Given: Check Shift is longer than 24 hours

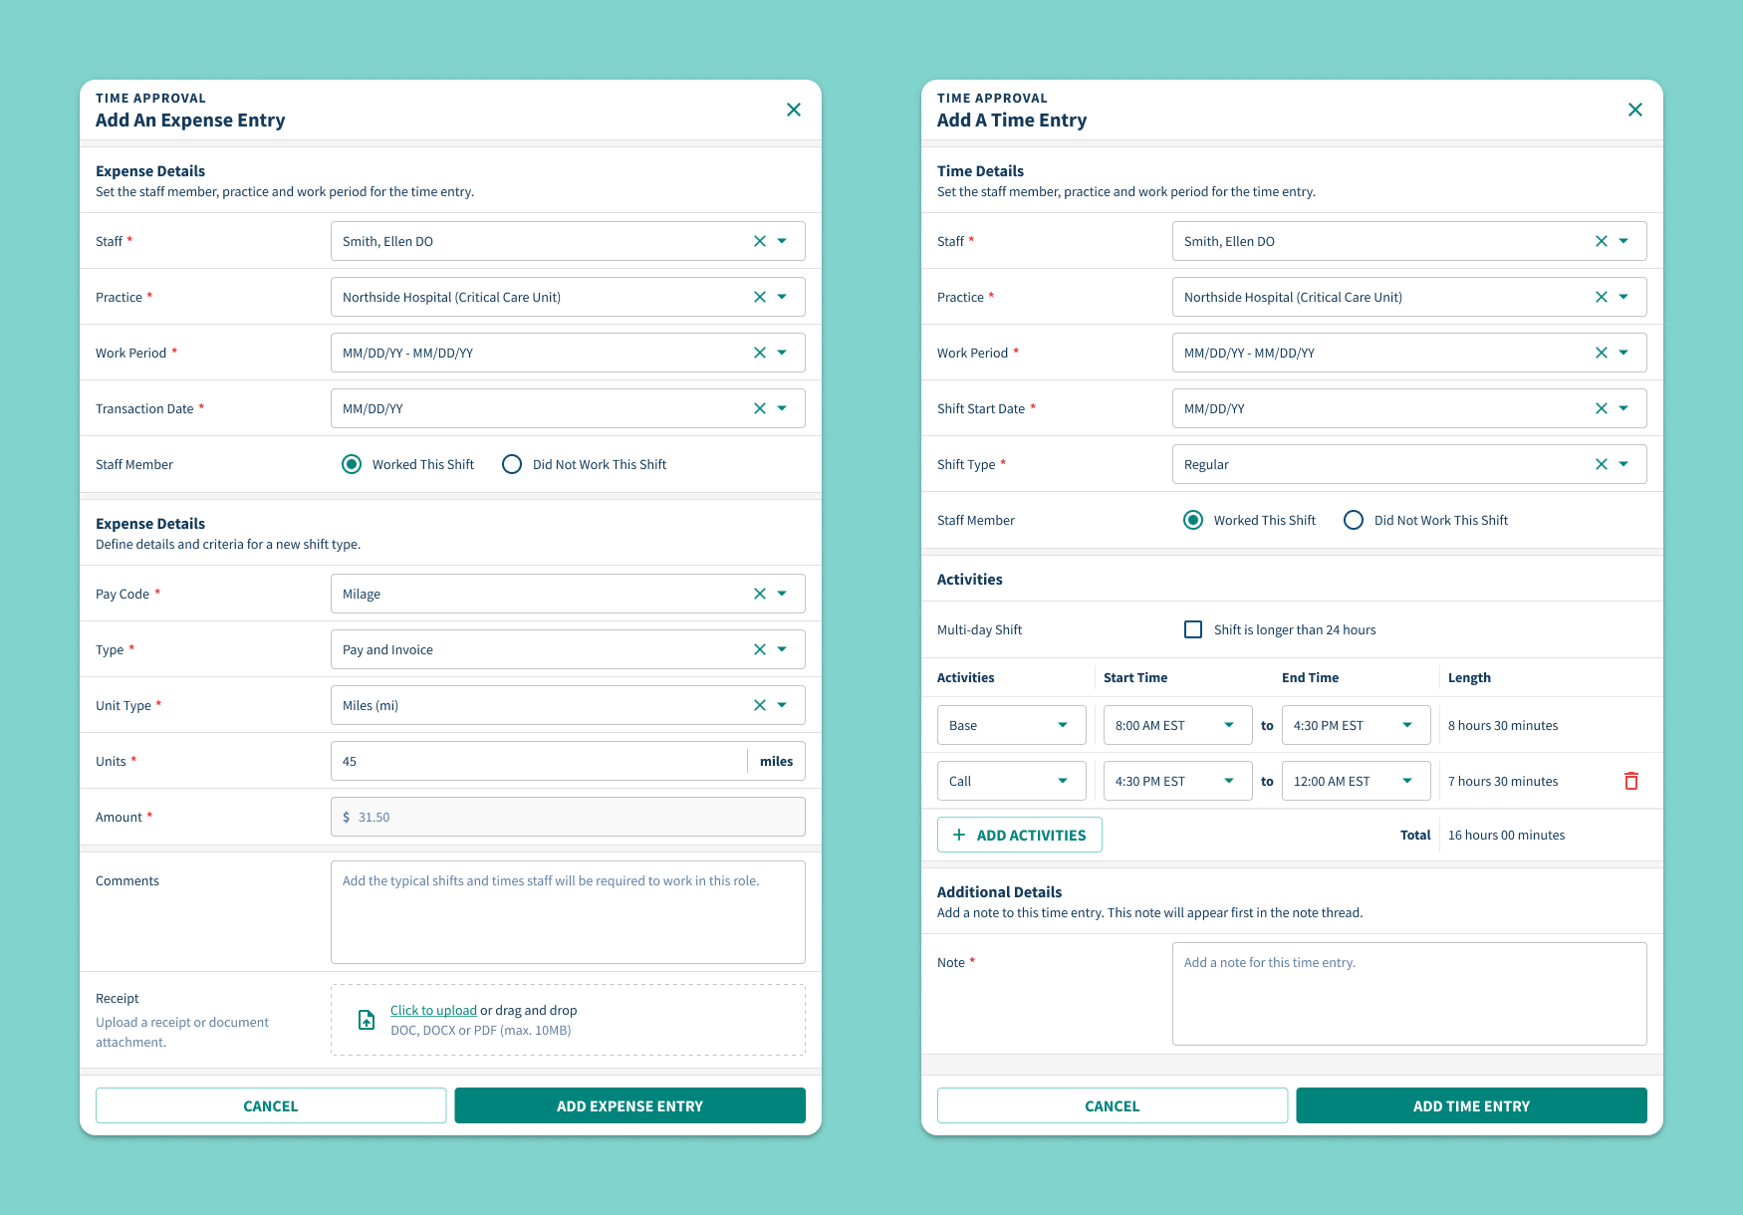Looking at the screenshot, I should 1193,629.
